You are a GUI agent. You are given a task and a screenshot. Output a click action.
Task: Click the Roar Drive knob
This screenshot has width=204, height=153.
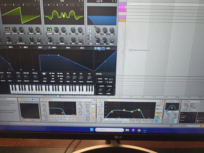pos(185,107)
